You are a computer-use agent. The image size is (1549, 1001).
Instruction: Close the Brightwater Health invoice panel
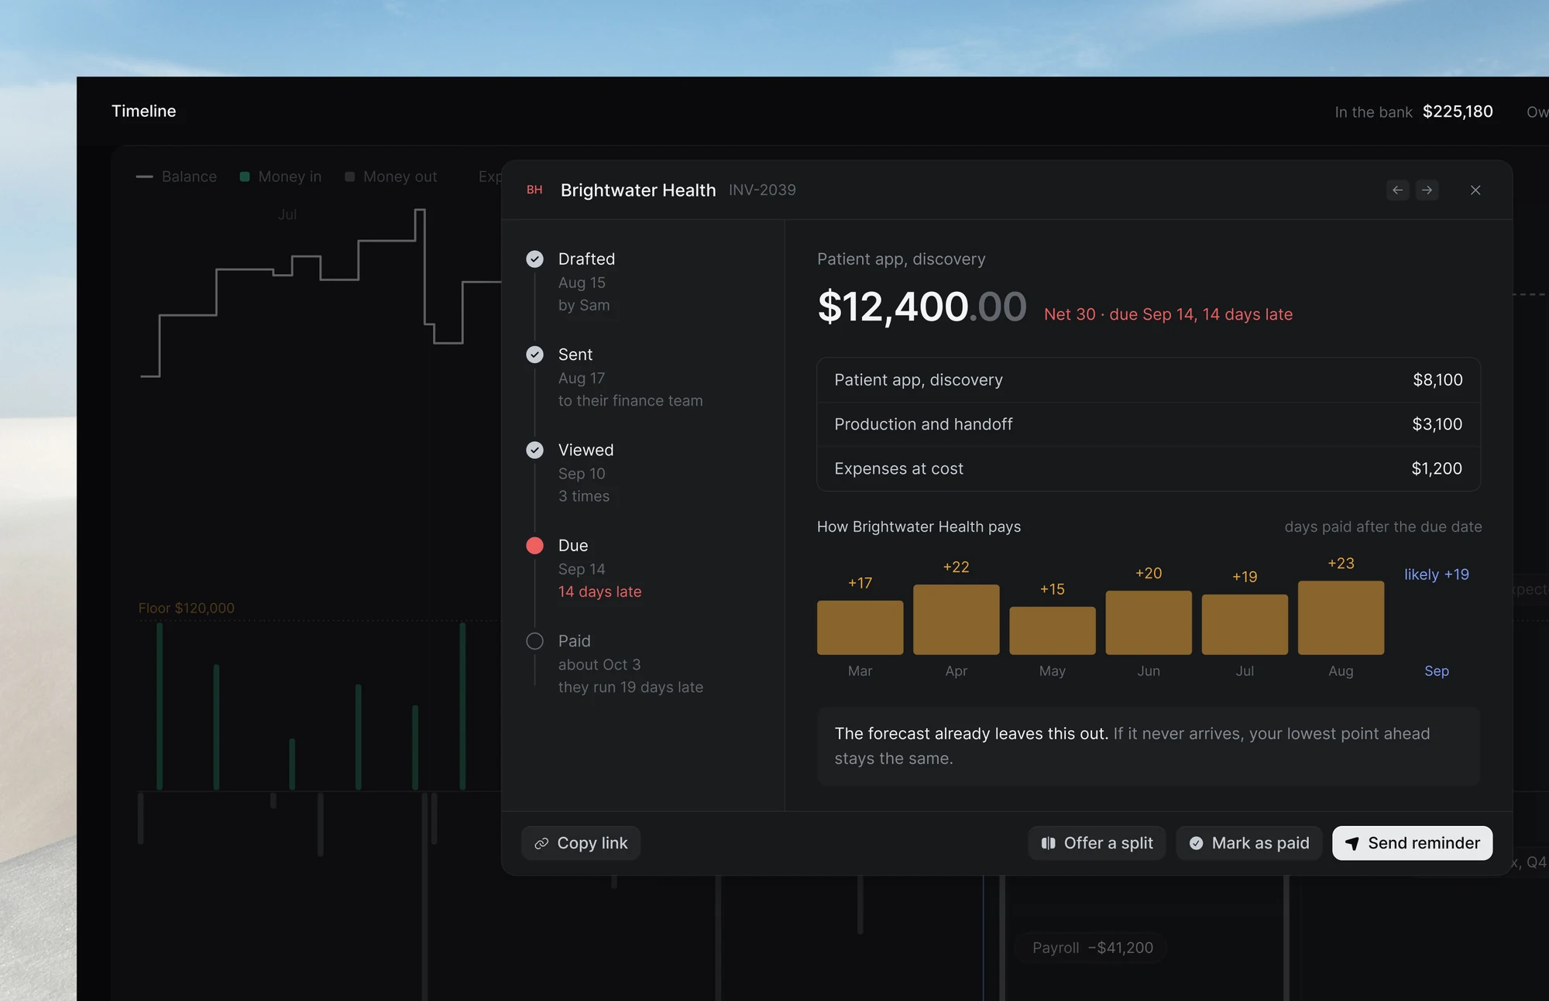1475,190
